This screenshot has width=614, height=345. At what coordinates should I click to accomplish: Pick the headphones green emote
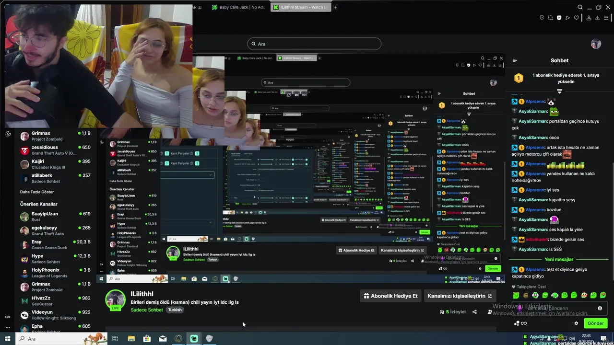click(555, 295)
